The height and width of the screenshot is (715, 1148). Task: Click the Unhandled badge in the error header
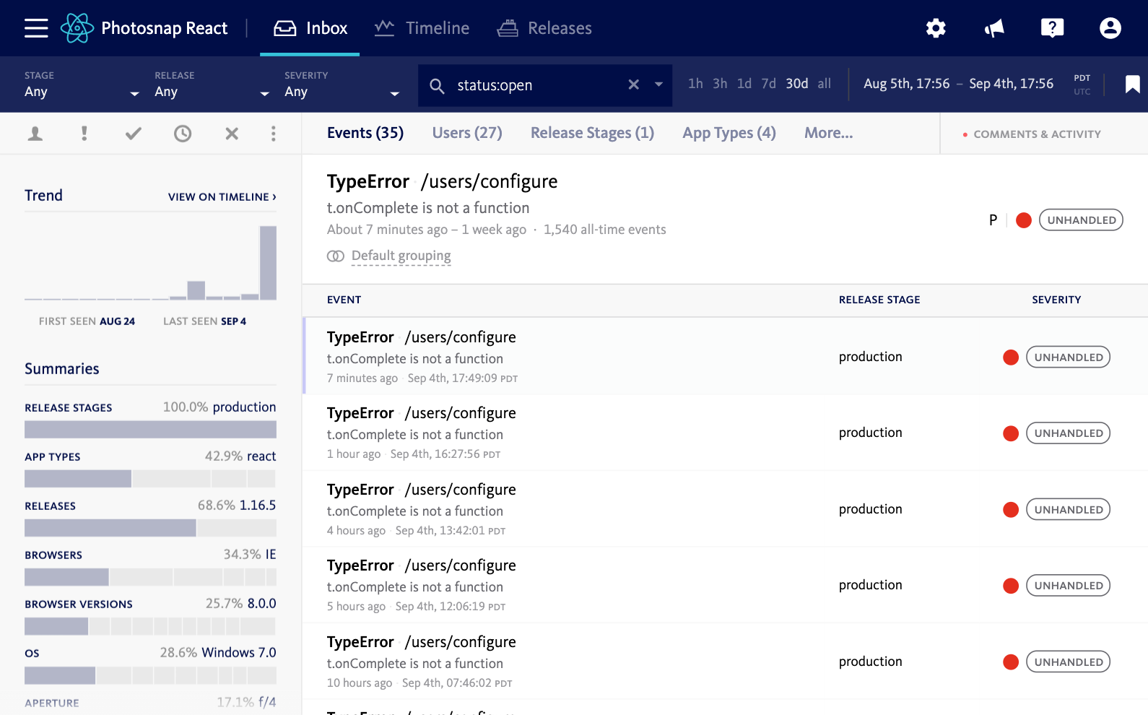coord(1081,220)
